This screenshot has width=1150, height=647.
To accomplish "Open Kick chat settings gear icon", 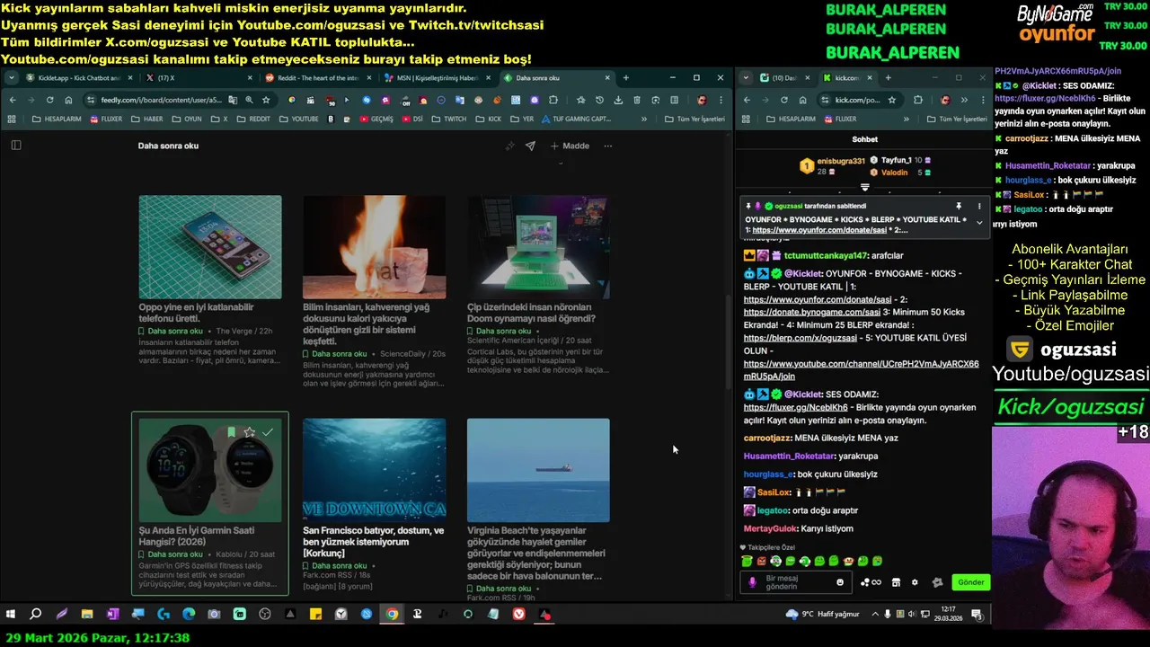I will (x=915, y=582).
